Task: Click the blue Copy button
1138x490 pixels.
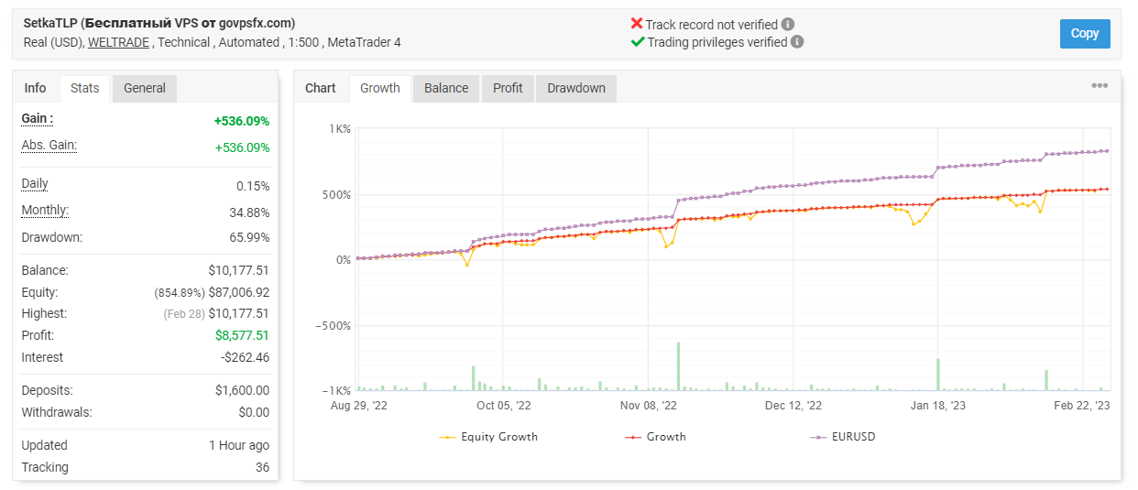Action: (x=1085, y=33)
